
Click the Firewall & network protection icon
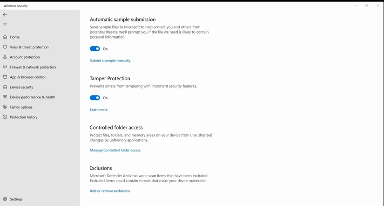[x=5, y=67]
